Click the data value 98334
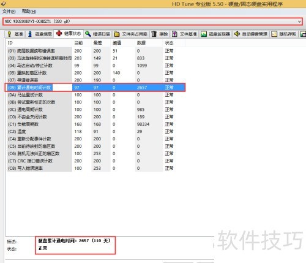Viewport: 306px width, 263px height. 143,124
